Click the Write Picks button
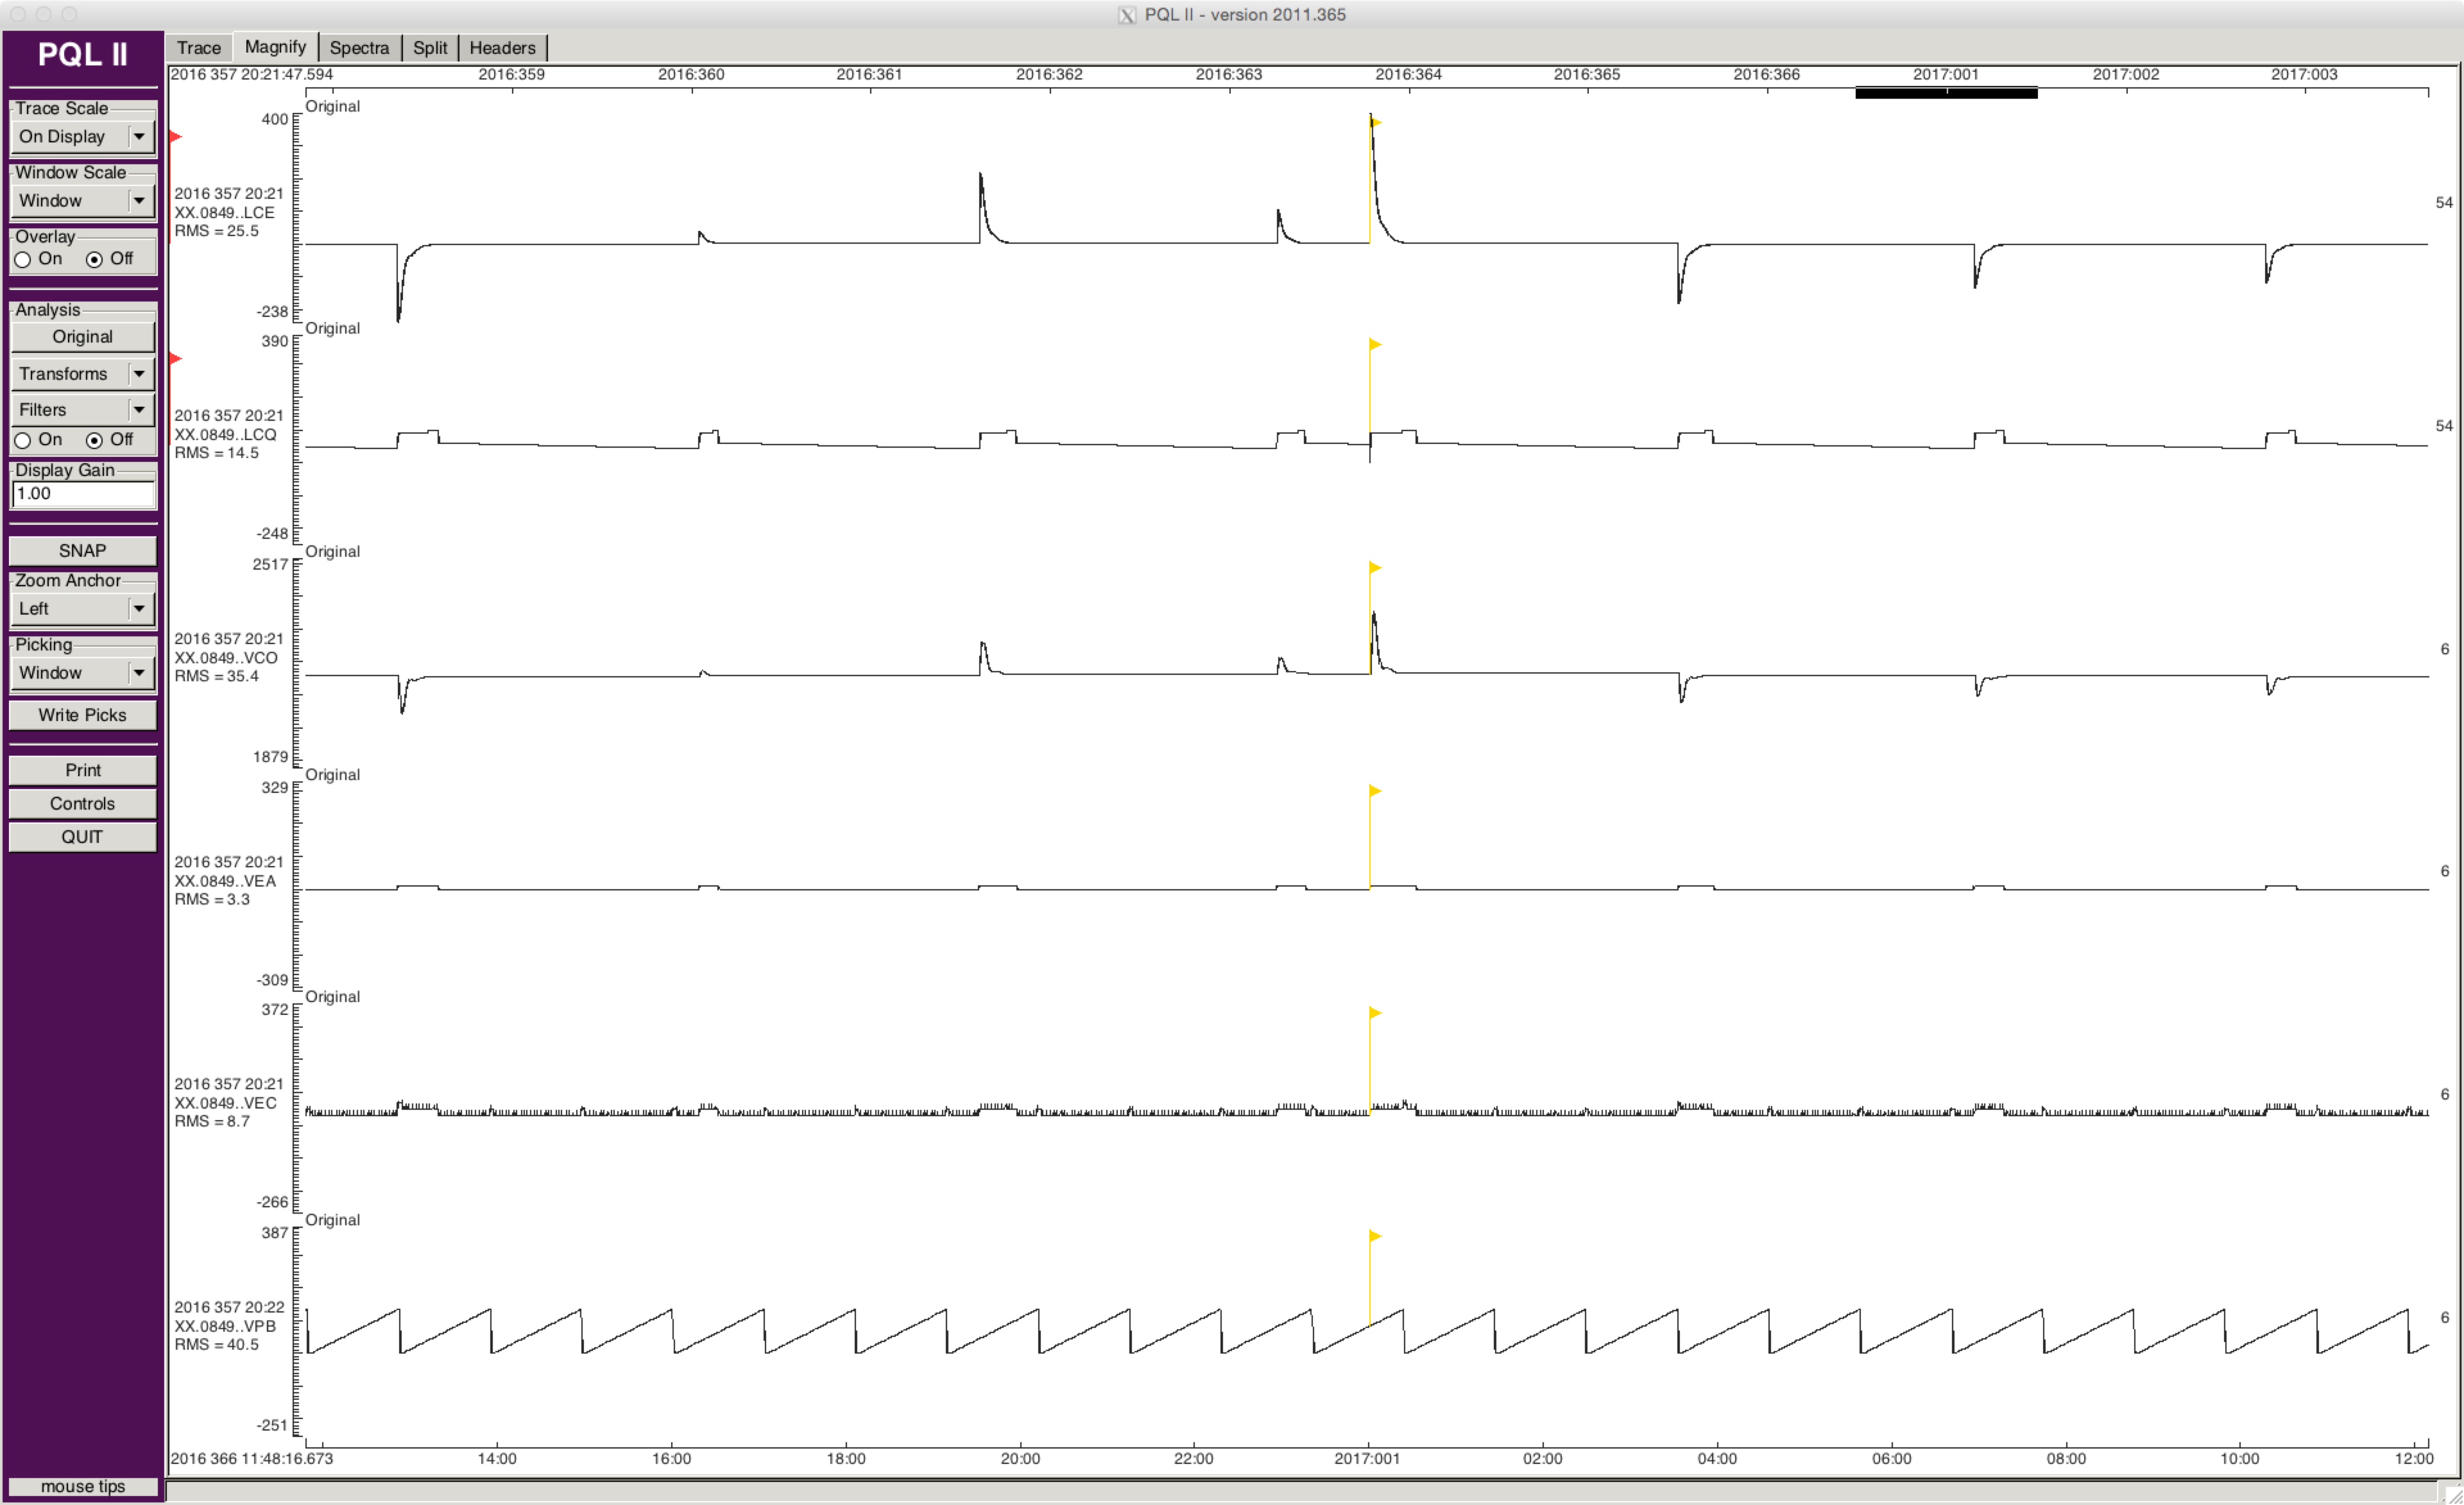Screen dimensions: 2464x1505 (82, 715)
